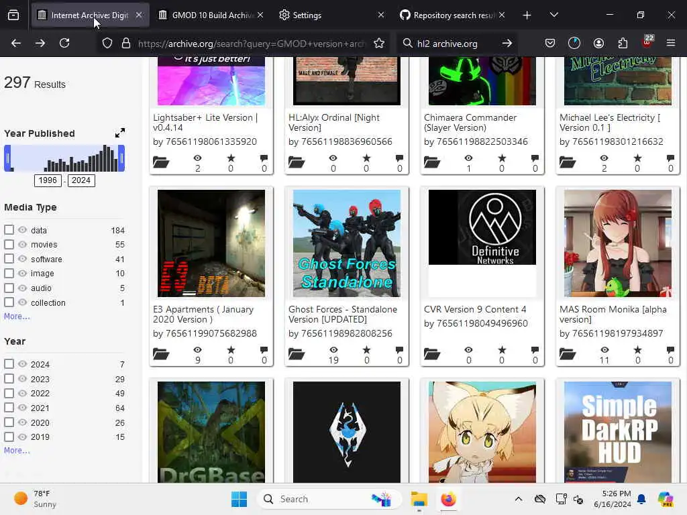
Task: Click folder icon on Lightsaber+ Lite card
Action: [161, 162]
